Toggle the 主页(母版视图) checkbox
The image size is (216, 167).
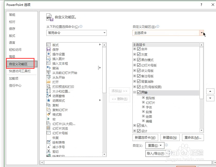coord(139,87)
